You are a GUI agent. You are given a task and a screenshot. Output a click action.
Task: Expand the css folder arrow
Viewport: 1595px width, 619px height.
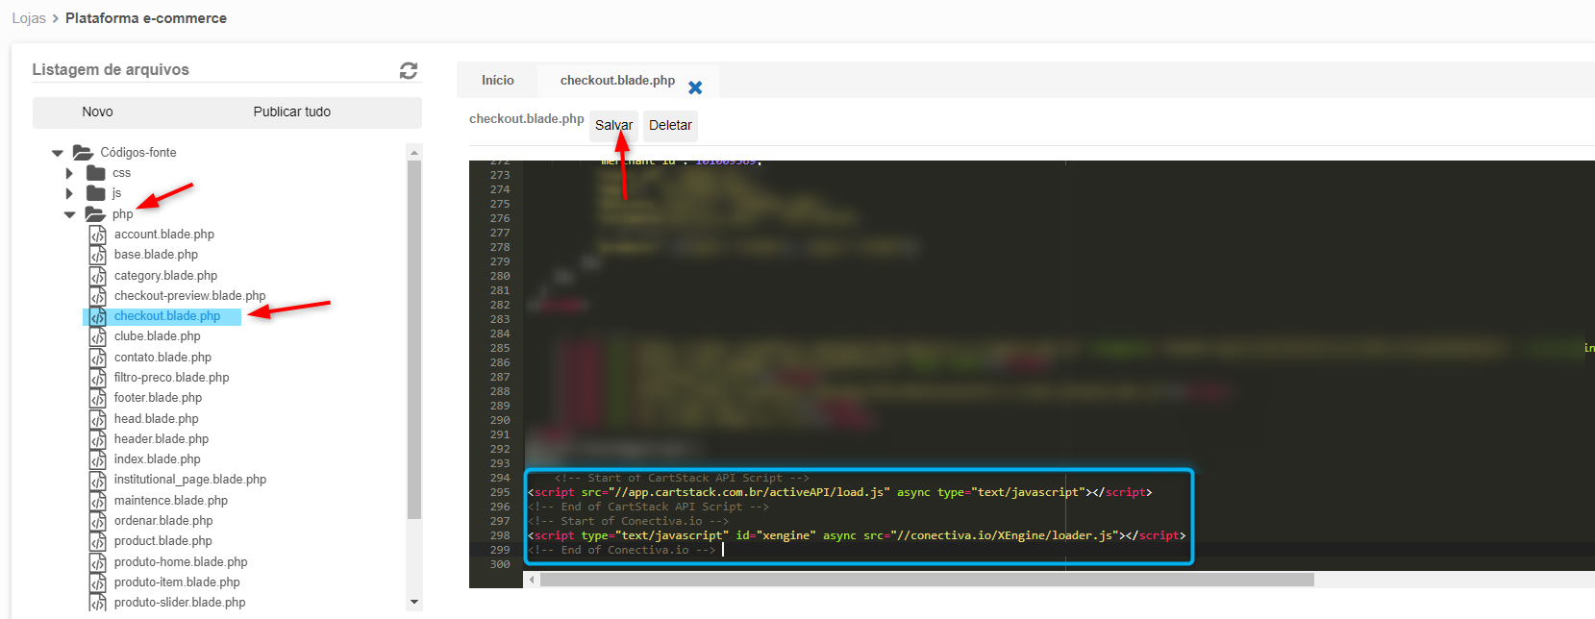[69, 173]
